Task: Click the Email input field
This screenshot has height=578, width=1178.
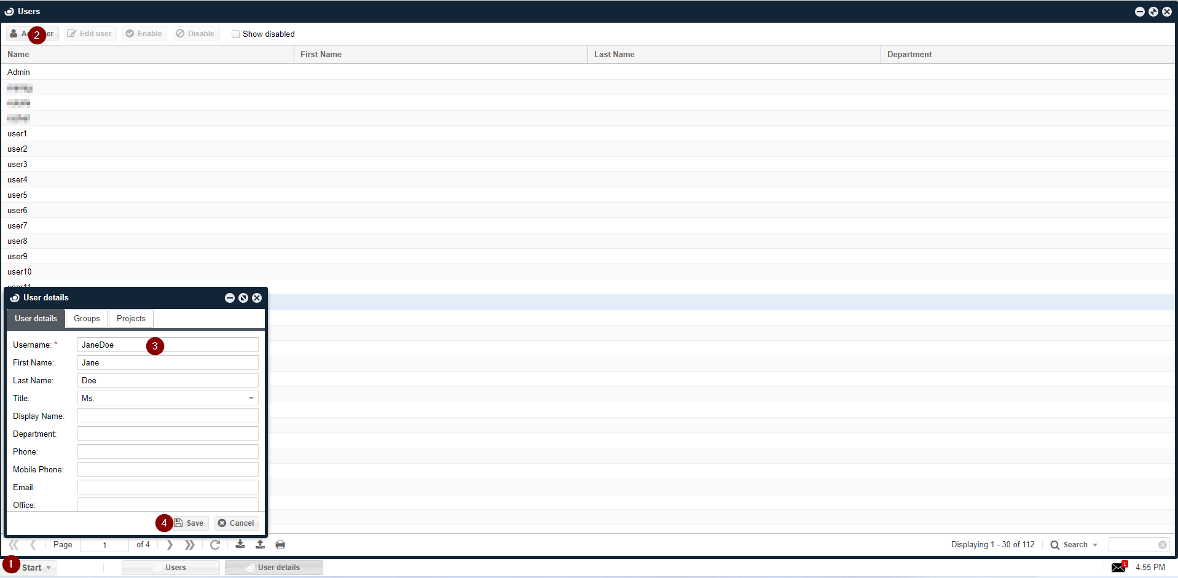Action: click(168, 487)
